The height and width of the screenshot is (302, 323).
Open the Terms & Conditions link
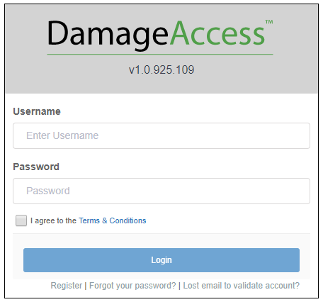(113, 220)
